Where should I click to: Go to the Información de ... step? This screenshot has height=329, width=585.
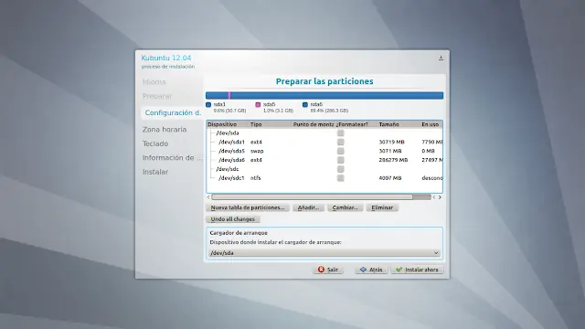pos(173,158)
